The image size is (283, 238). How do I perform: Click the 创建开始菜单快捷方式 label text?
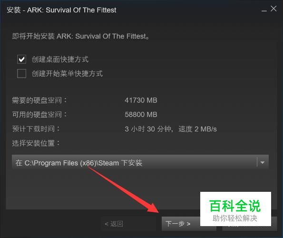click(67, 73)
